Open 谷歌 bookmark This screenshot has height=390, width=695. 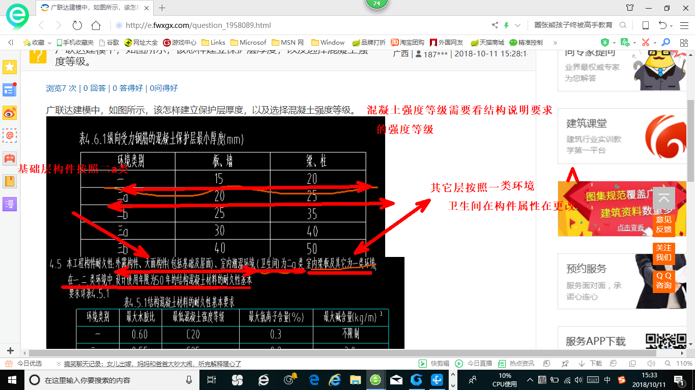coord(109,43)
